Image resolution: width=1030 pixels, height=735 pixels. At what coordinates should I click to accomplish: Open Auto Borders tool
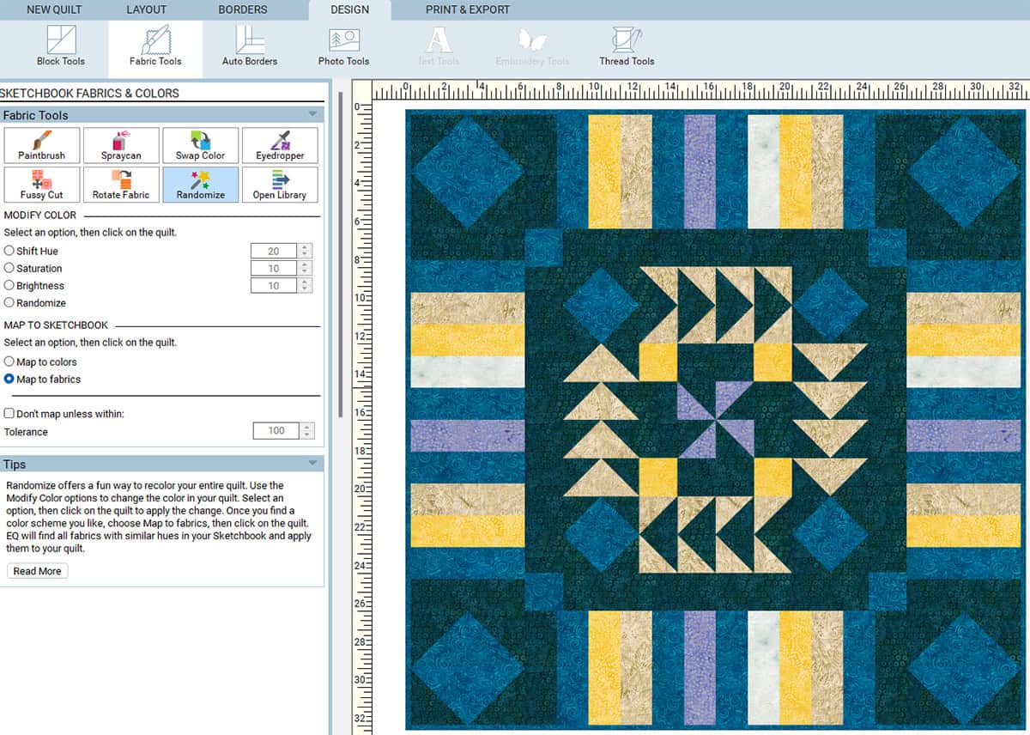click(250, 46)
